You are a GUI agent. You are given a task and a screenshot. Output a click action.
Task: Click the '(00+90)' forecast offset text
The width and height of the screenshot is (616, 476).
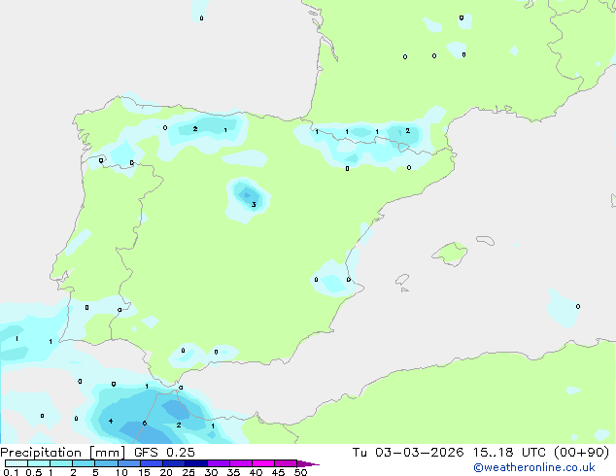(x=581, y=453)
